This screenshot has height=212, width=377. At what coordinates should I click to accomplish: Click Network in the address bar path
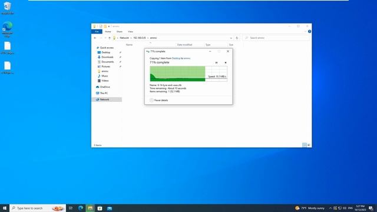pyautogui.click(x=124, y=38)
